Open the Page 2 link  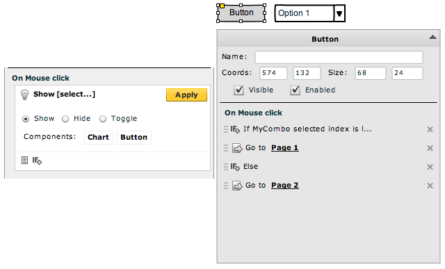[x=284, y=186]
